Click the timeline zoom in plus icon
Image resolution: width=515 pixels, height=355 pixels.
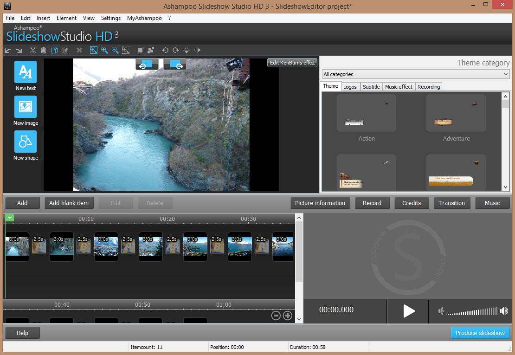[x=288, y=316]
